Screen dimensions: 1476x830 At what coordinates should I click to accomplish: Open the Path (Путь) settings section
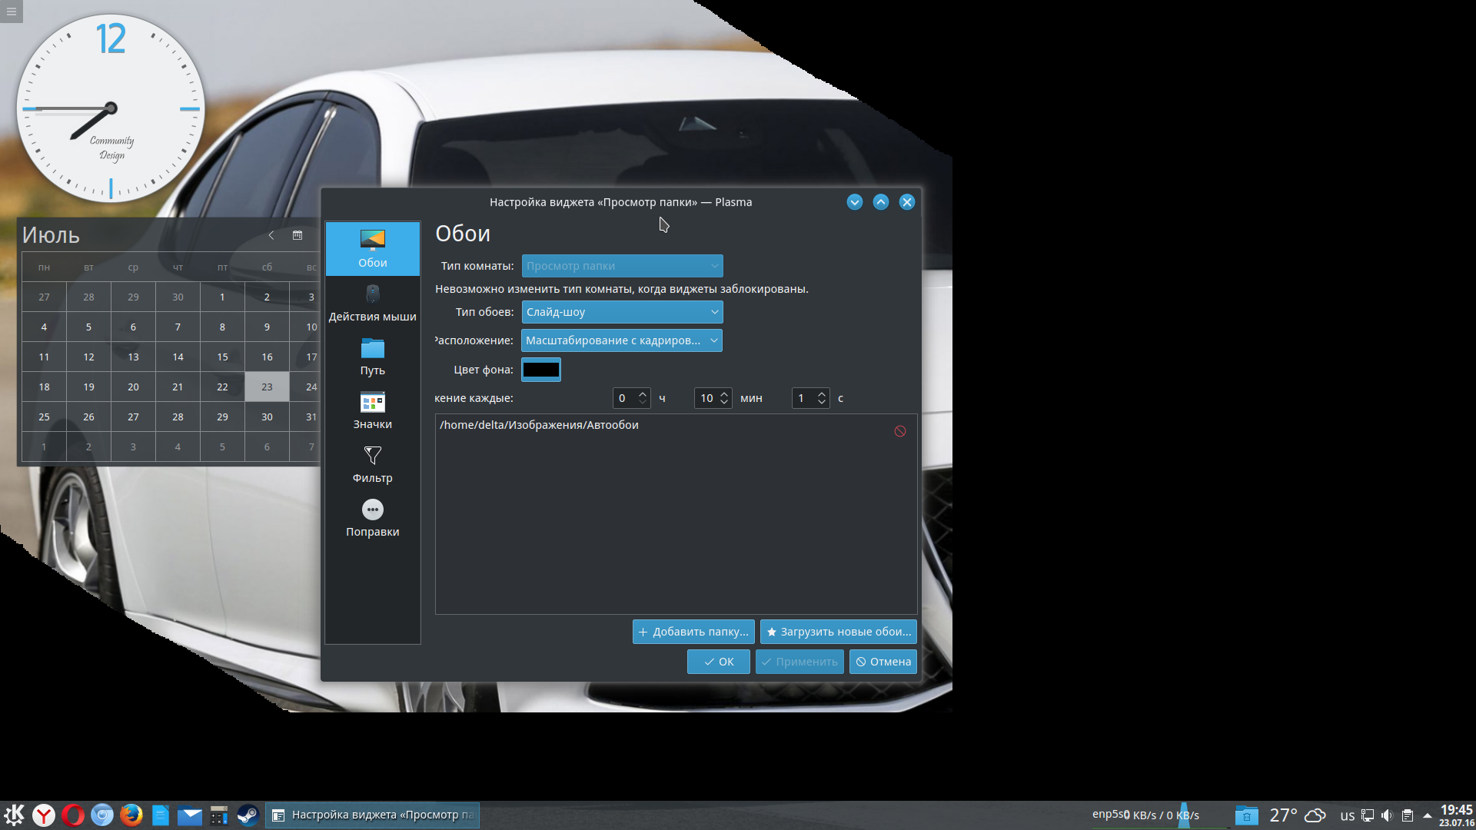tap(372, 357)
